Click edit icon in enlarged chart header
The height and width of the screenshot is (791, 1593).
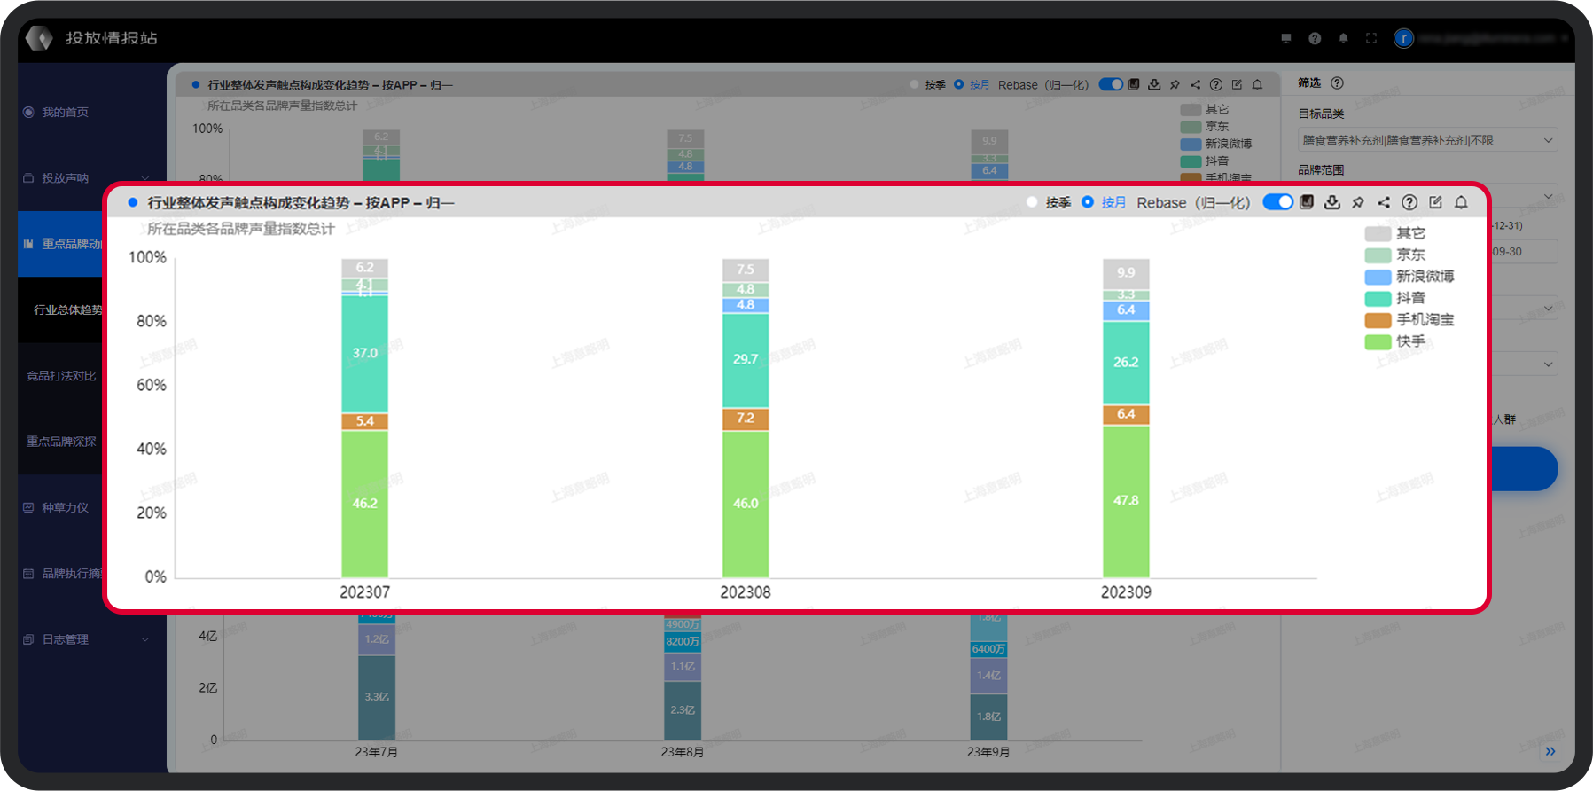point(1435,202)
